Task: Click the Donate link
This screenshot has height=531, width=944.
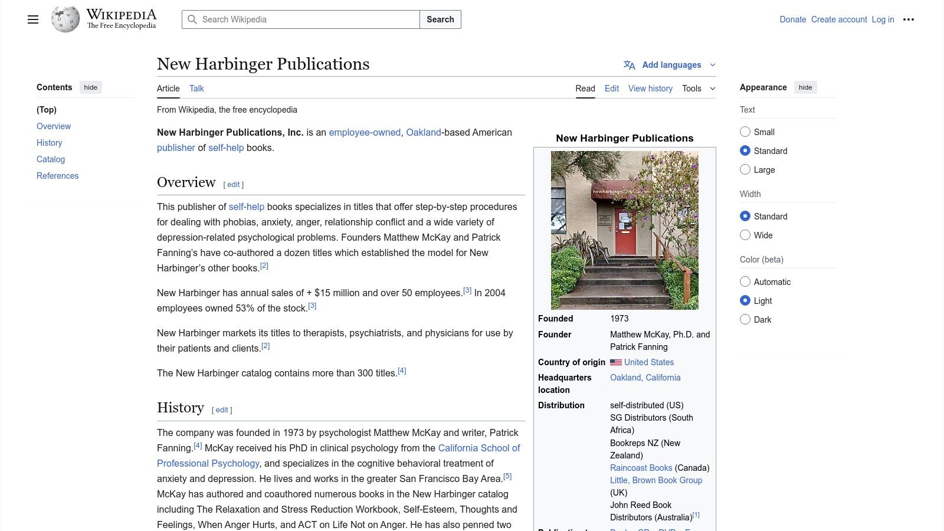Action: tap(793, 19)
